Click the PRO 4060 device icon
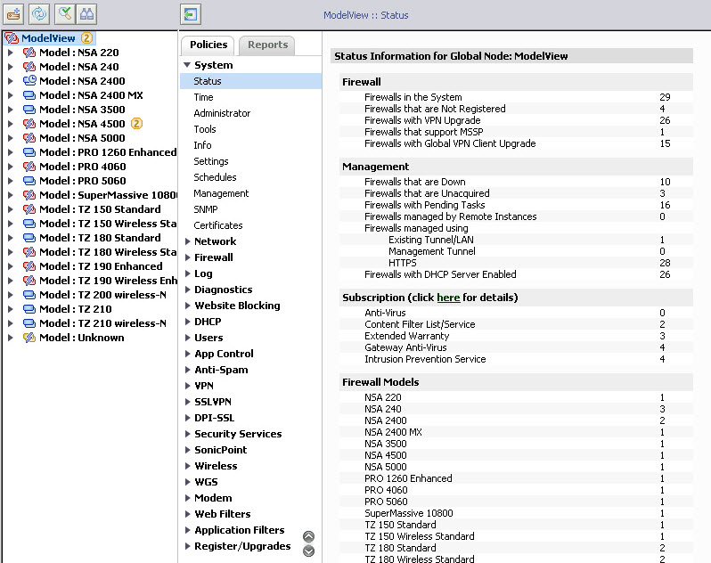711x563 pixels. click(x=29, y=167)
